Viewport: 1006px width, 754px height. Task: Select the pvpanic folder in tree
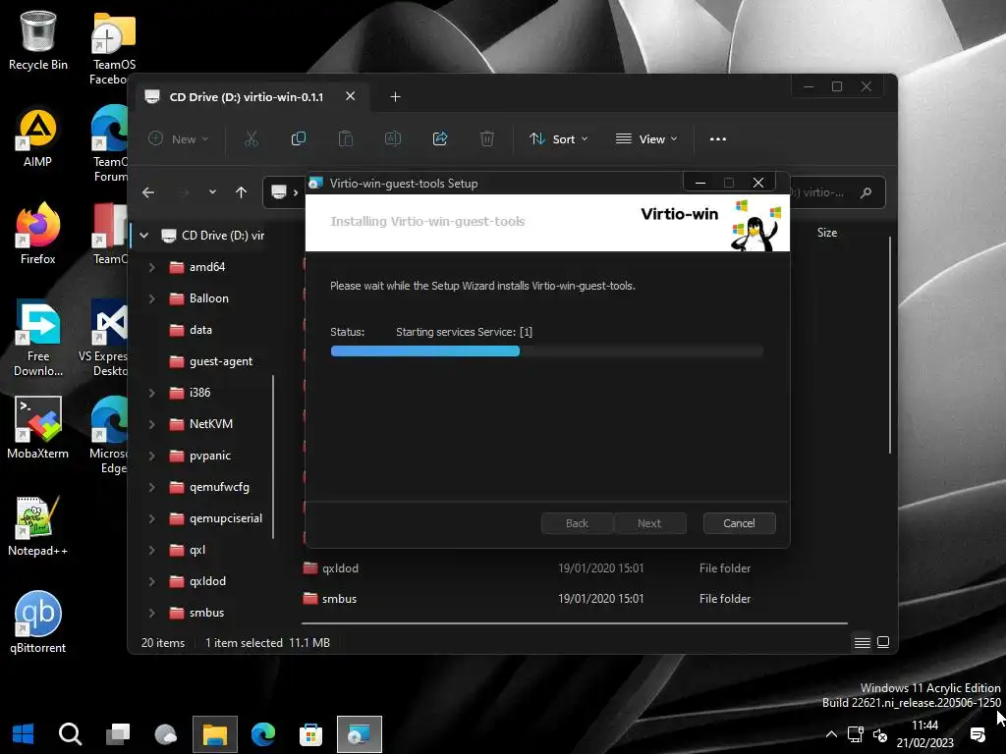tap(210, 456)
